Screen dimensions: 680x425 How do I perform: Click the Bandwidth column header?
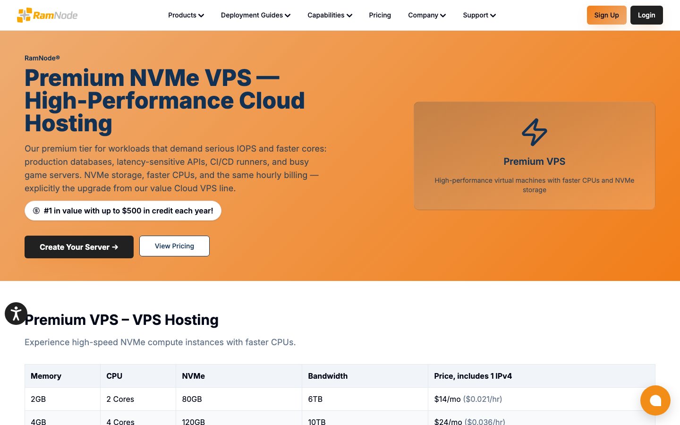click(x=365, y=376)
